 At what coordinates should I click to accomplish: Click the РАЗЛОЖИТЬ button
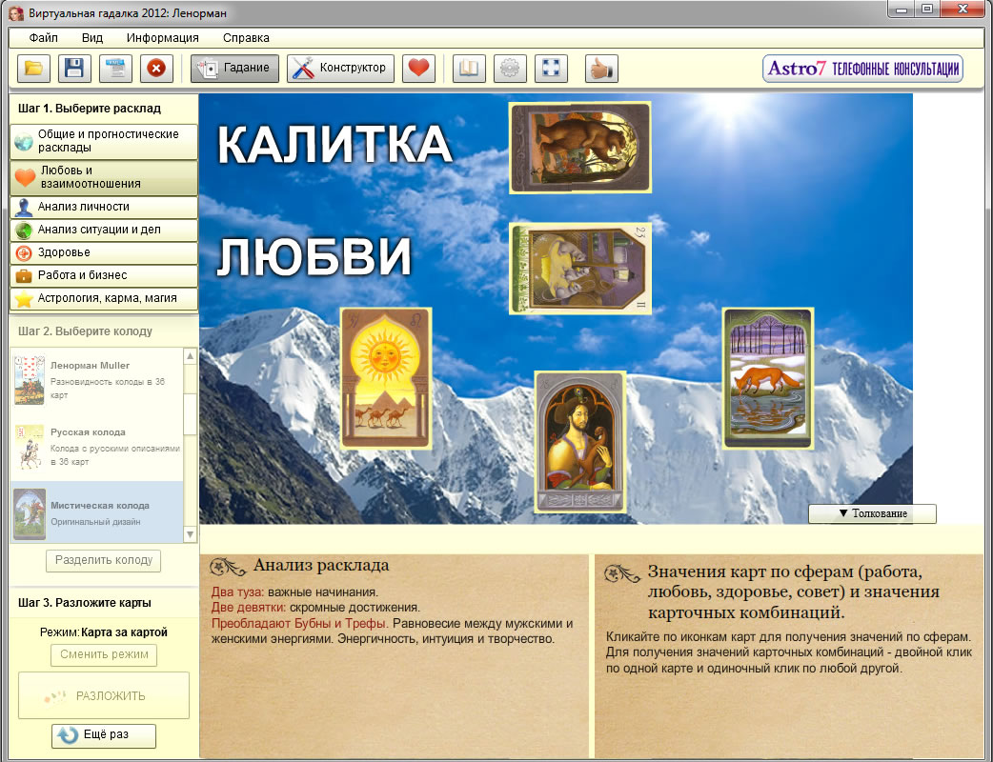click(x=104, y=695)
